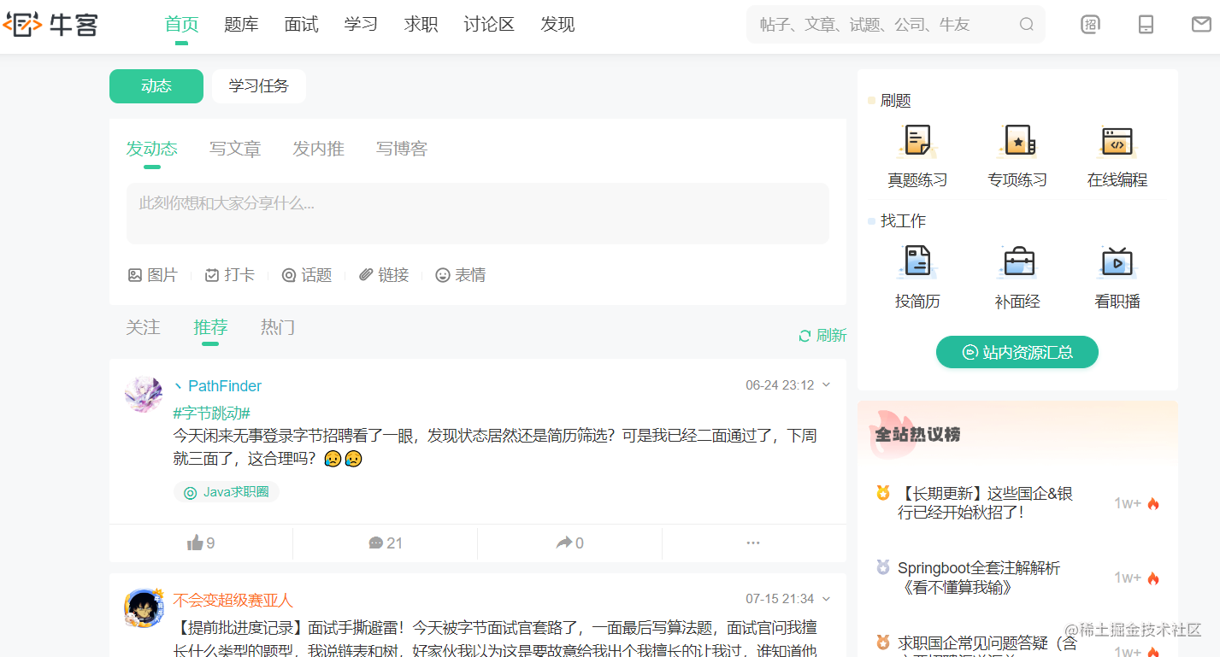The height and width of the screenshot is (657, 1220).
Task: Click the 刷题 section label
Action: (x=896, y=101)
